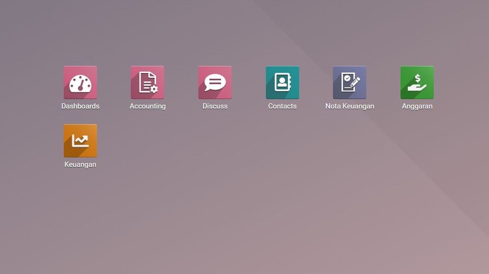Open the Discuss chat bubble icon
Image resolution: width=489 pixels, height=274 pixels.
[x=215, y=82]
